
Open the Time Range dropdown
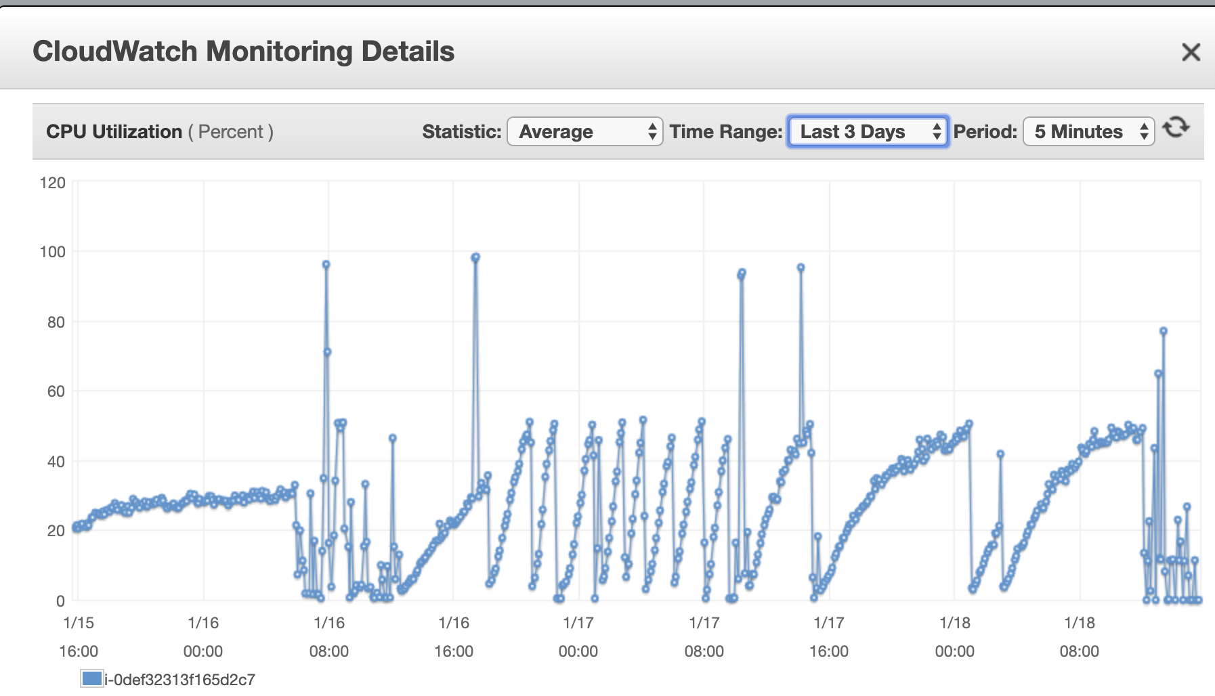(868, 131)
